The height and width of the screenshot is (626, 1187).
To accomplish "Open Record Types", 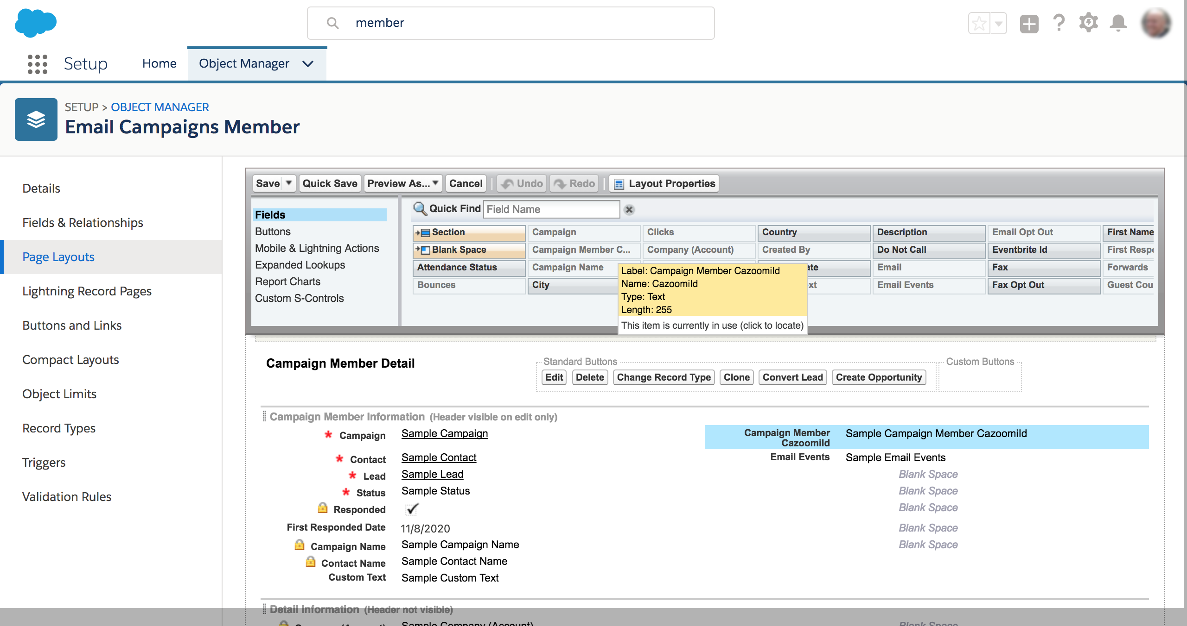I will click(x=59, y=428).
